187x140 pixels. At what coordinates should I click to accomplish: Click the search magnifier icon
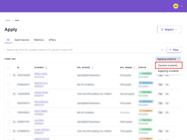(x=162, y=50)
